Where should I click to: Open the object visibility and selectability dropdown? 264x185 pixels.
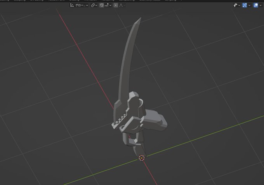click(237, 5)
